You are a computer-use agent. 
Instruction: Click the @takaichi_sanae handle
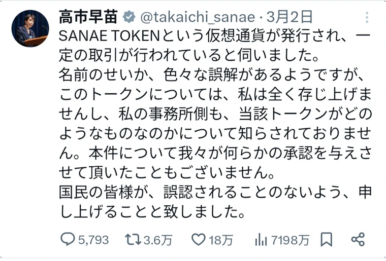tap(198, 17)
